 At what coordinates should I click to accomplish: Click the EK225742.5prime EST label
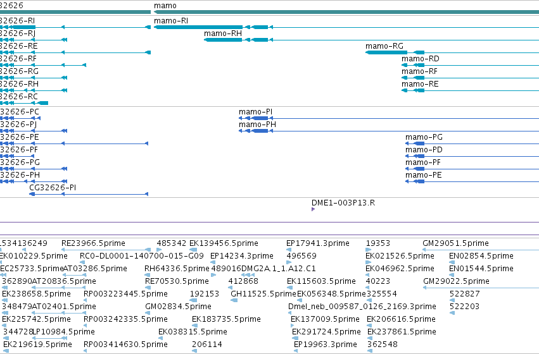(x=37, y=319)
